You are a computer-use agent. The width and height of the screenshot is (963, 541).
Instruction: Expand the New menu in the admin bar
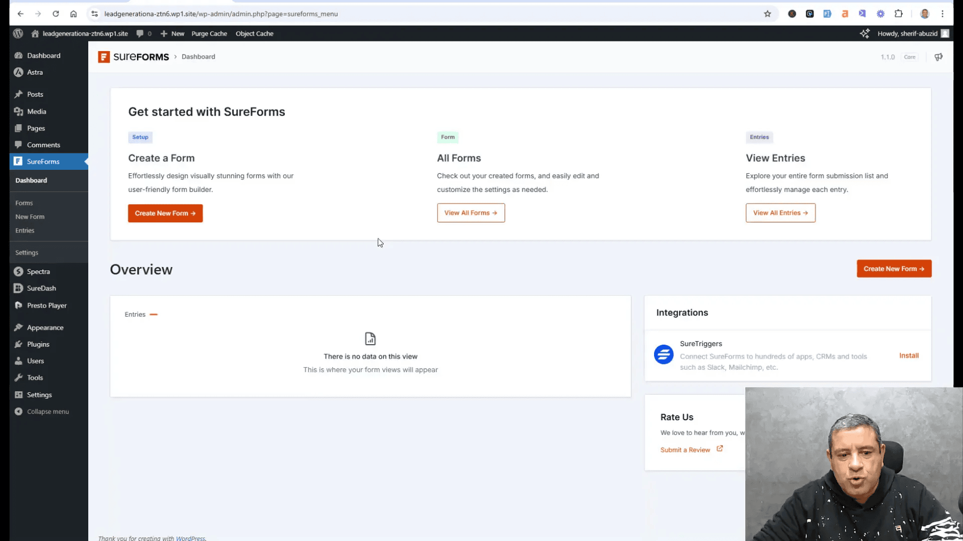coord(172,34)
